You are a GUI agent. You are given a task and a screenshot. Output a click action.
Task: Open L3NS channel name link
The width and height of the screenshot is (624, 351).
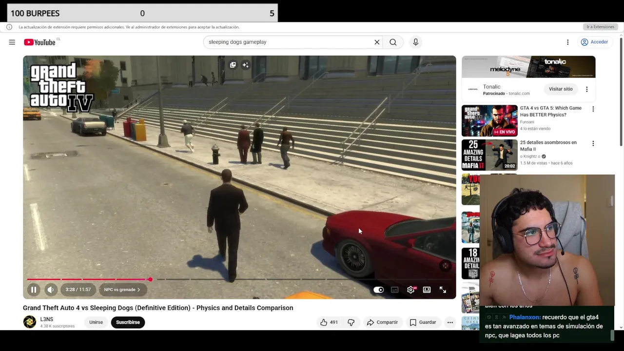pos(46,319)
